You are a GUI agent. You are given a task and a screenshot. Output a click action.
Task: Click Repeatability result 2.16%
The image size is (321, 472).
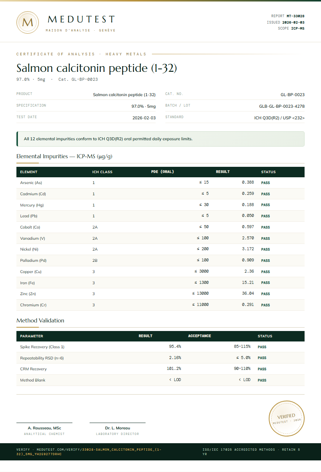175,358
